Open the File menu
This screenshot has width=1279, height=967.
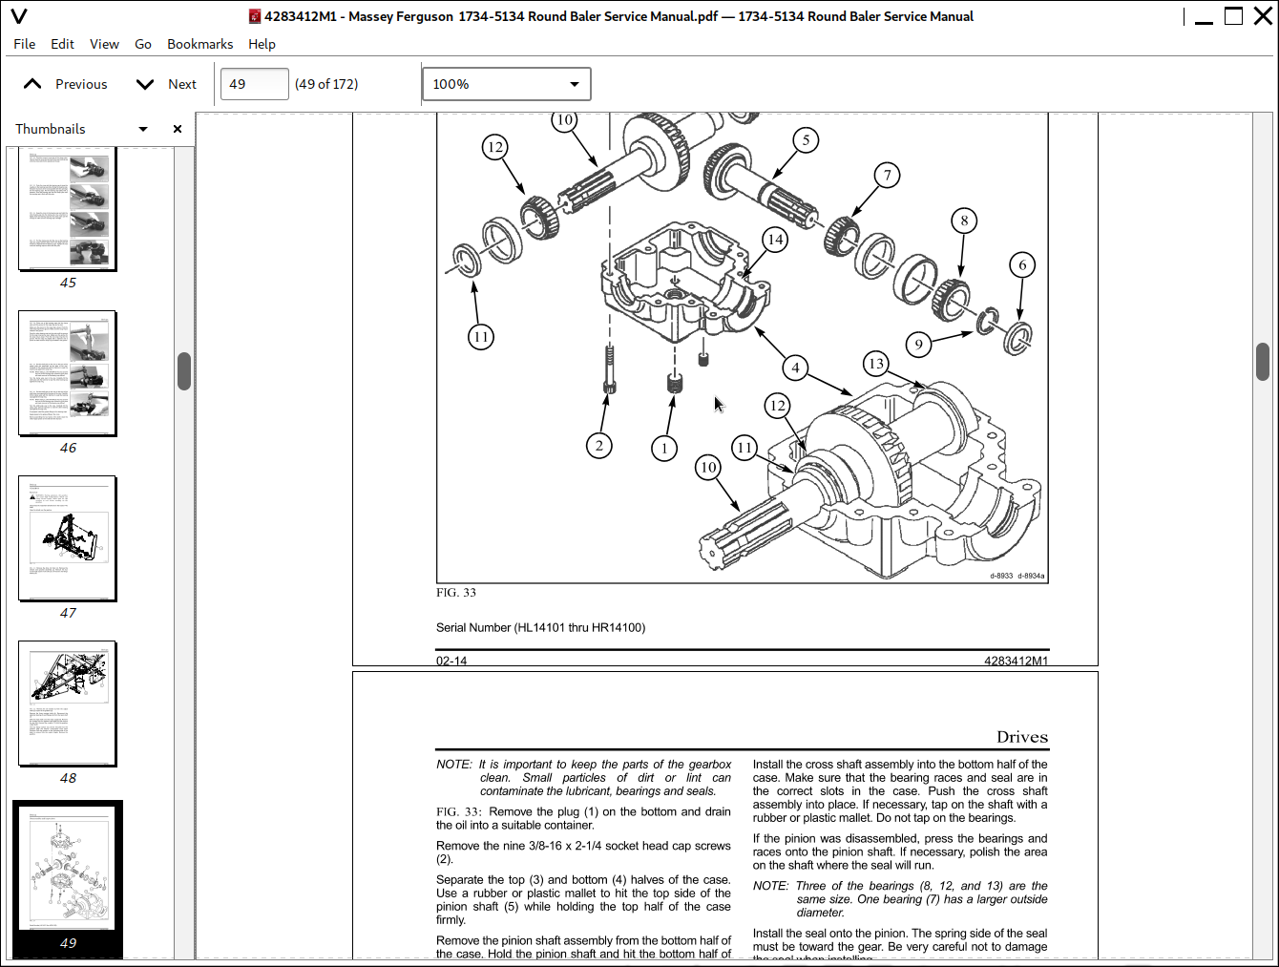point(25,44)
